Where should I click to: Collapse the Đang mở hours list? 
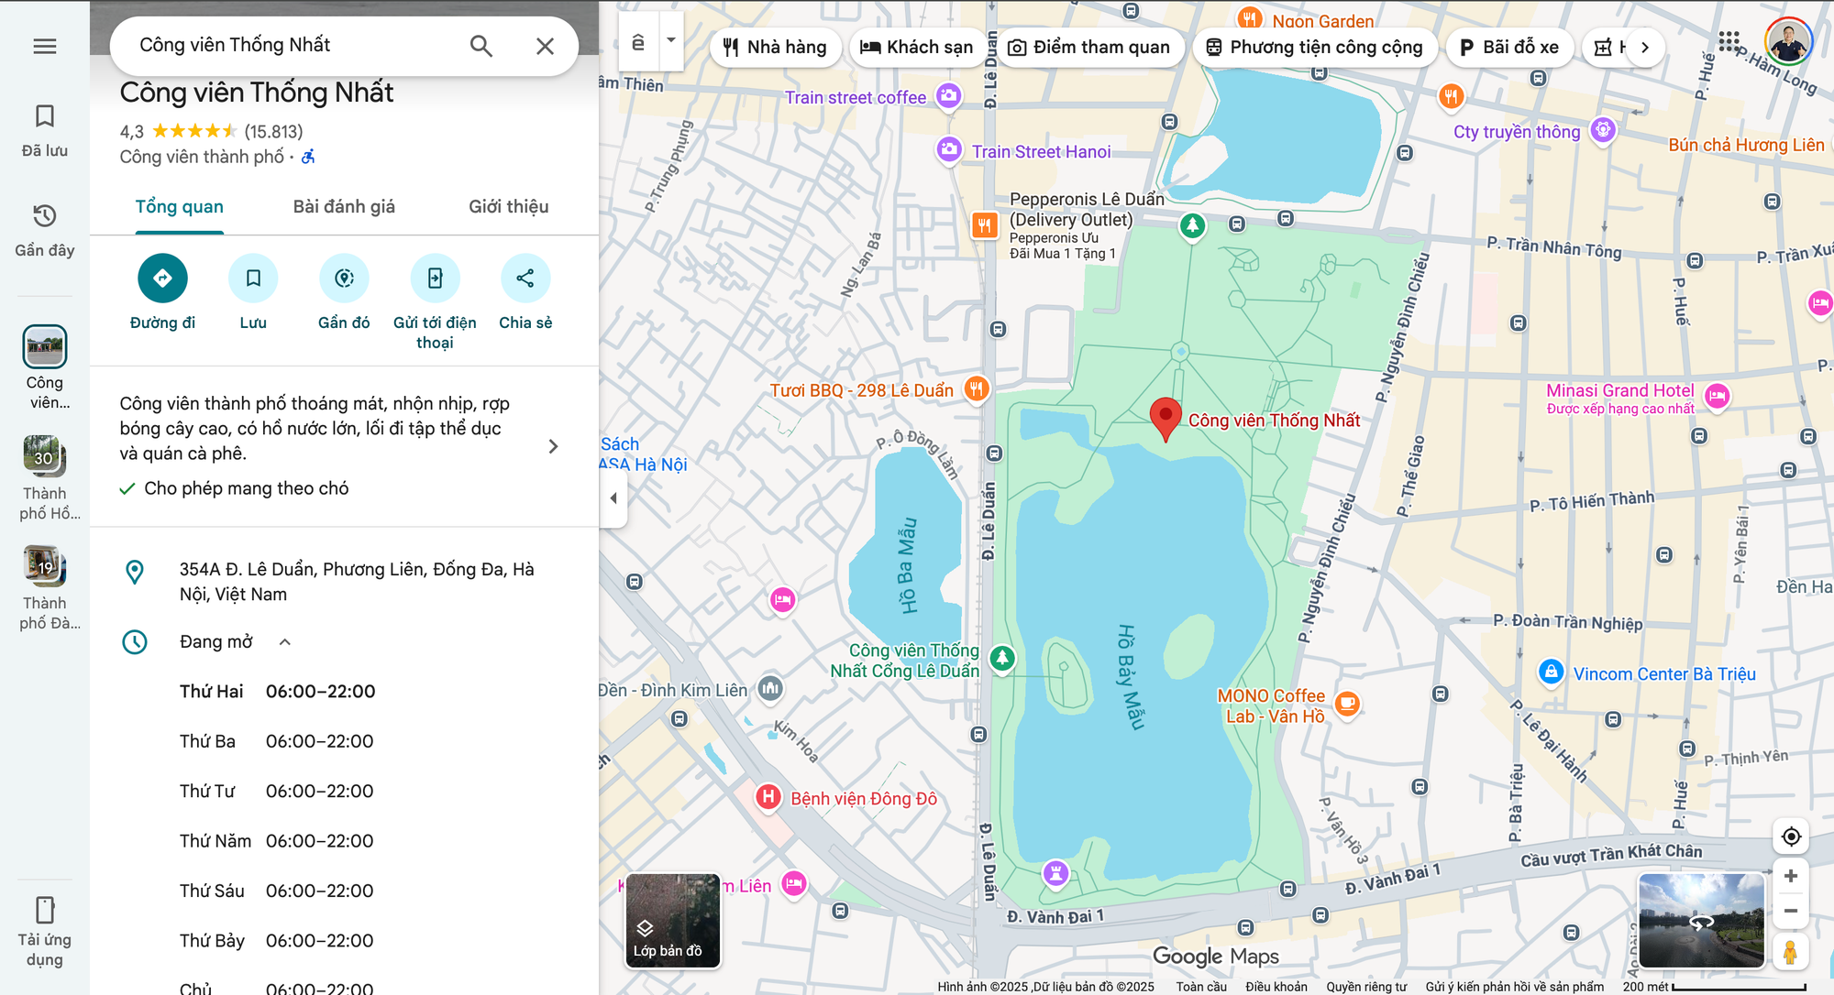[x=285, y=642]
